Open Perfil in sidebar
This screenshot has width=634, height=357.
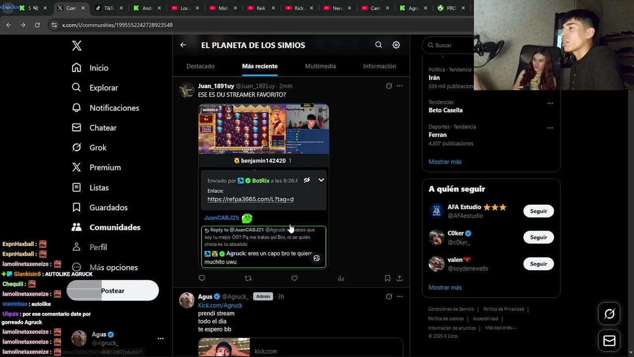tap(89, 247)
